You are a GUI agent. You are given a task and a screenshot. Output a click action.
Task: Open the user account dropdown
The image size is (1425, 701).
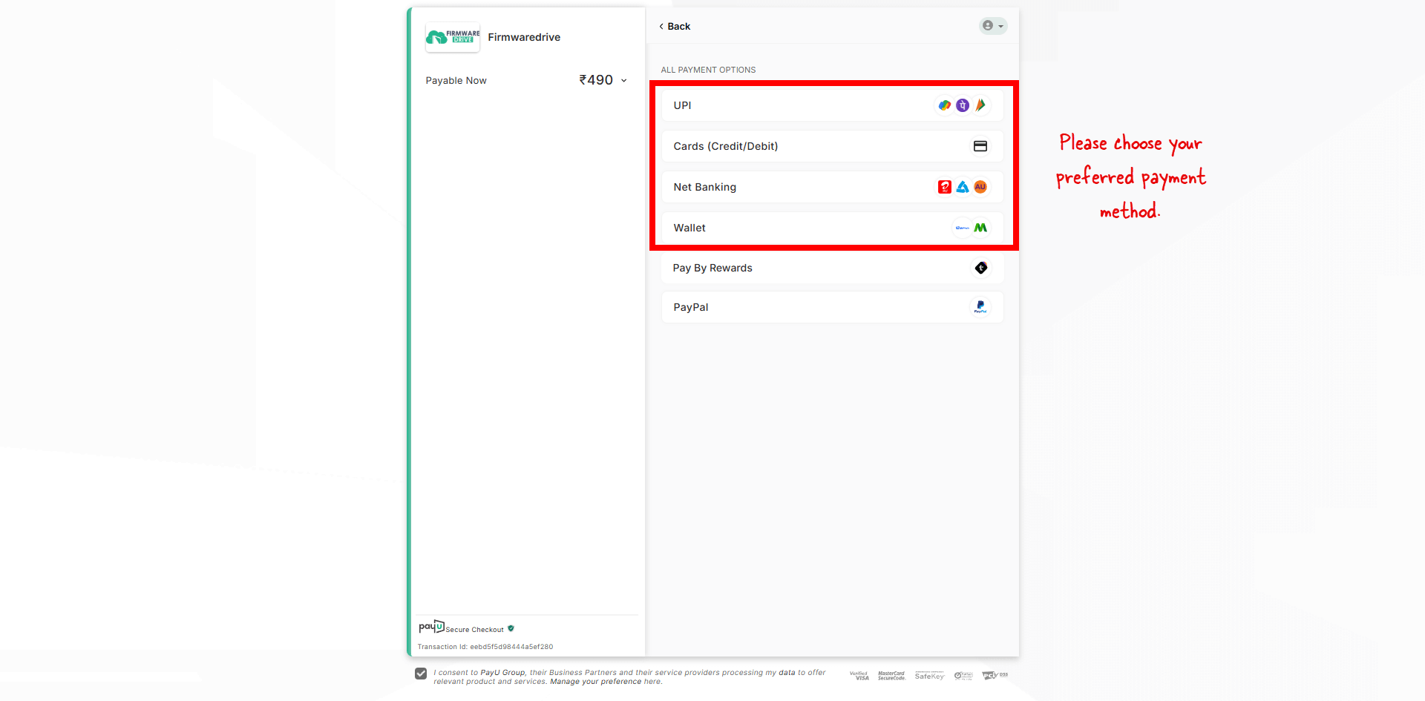992,26
